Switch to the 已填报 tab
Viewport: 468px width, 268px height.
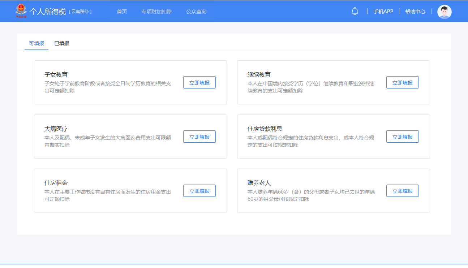click(x=62, y=43)
